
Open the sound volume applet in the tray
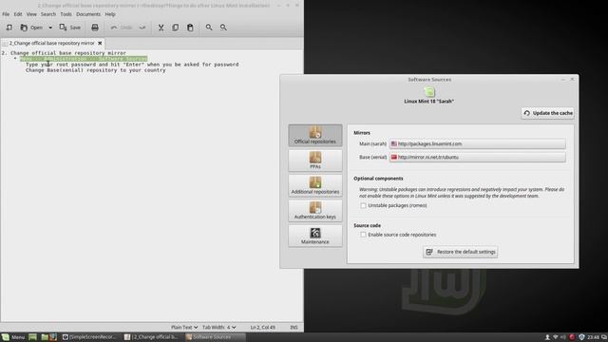[x=563, y=337]
